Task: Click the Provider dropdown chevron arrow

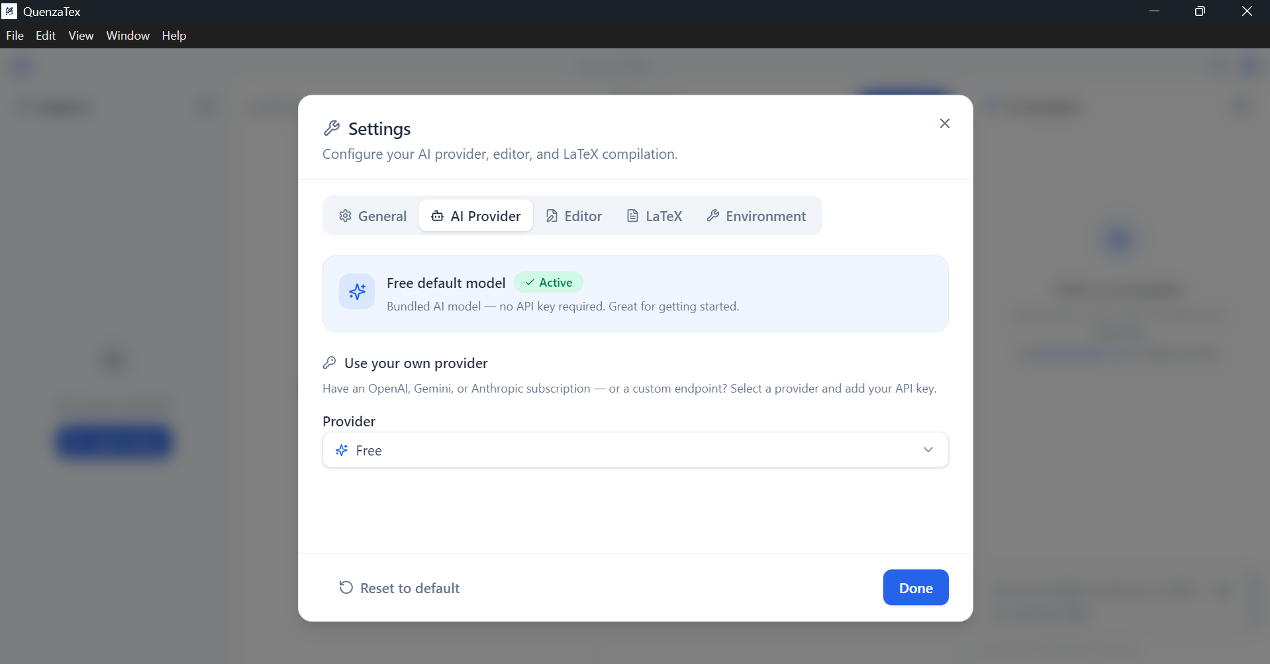Action: 928,450
